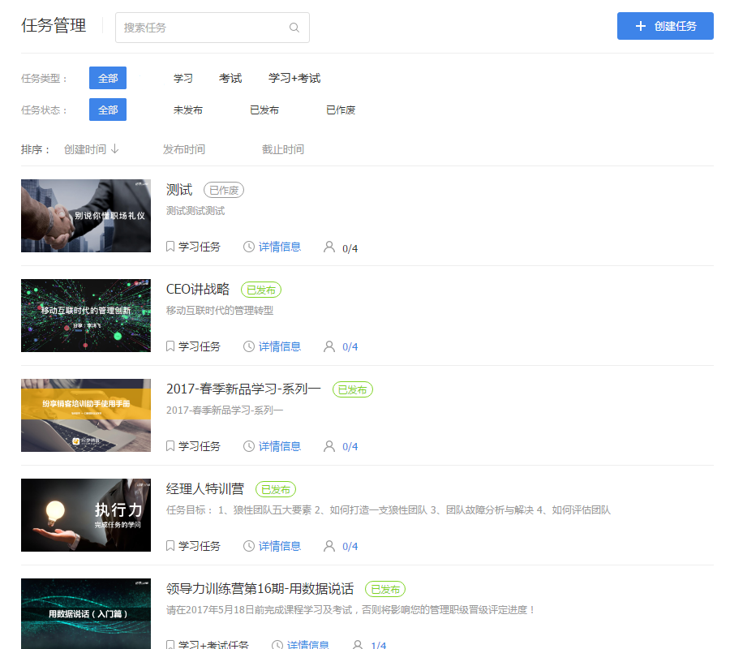
Task: Sort by 发布时间
Action: 184,149
